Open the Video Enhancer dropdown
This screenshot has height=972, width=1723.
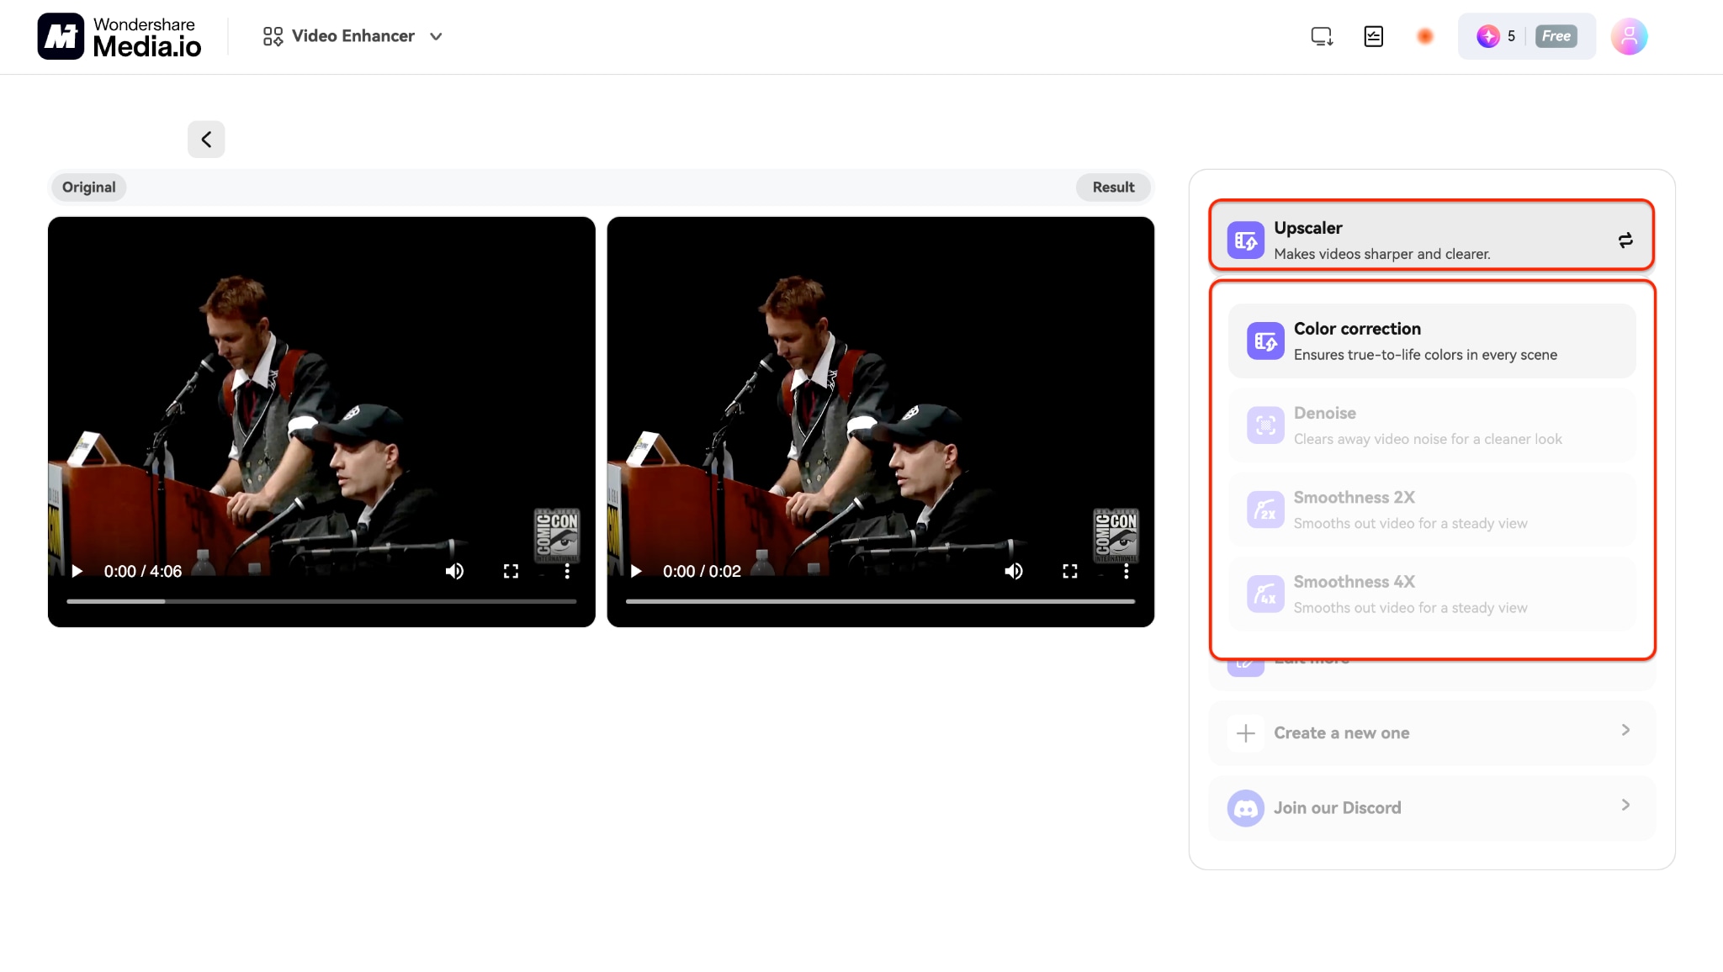353,36
